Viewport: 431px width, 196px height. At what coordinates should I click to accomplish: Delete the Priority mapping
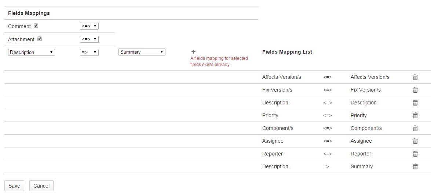click(415, 115)
